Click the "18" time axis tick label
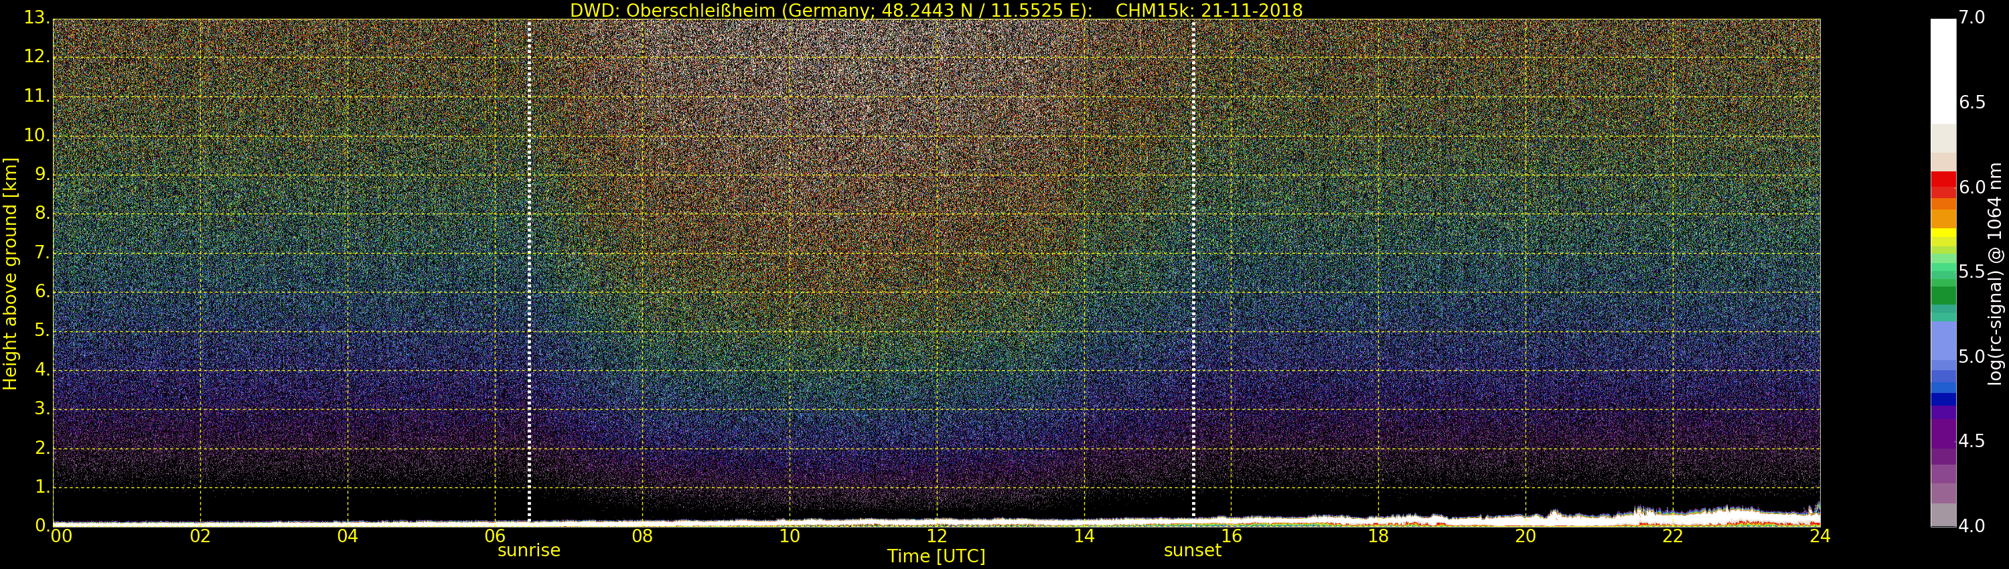The width and height of the screenshot is (2009, 569). [1378, 536]
